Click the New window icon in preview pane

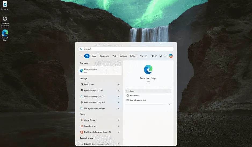[x=127, y=95]
